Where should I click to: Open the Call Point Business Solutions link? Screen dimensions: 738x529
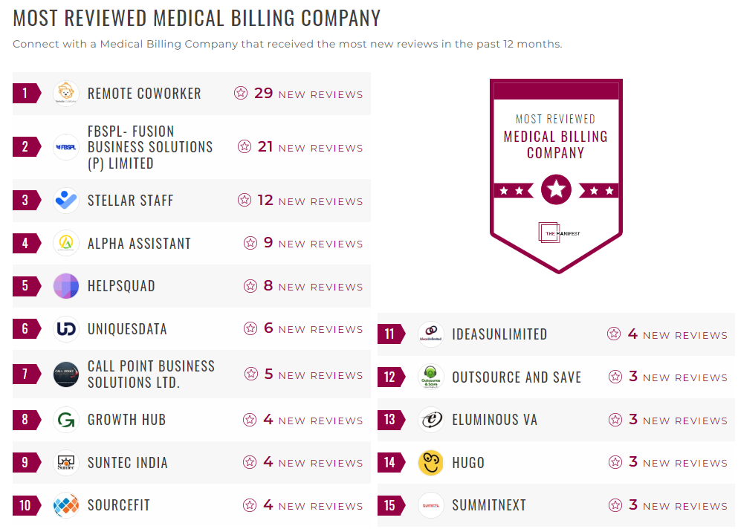[x=151, y=374]
